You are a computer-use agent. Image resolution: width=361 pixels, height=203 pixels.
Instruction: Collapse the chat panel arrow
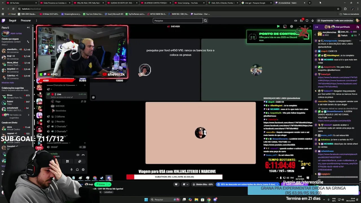tap(317, 27)
